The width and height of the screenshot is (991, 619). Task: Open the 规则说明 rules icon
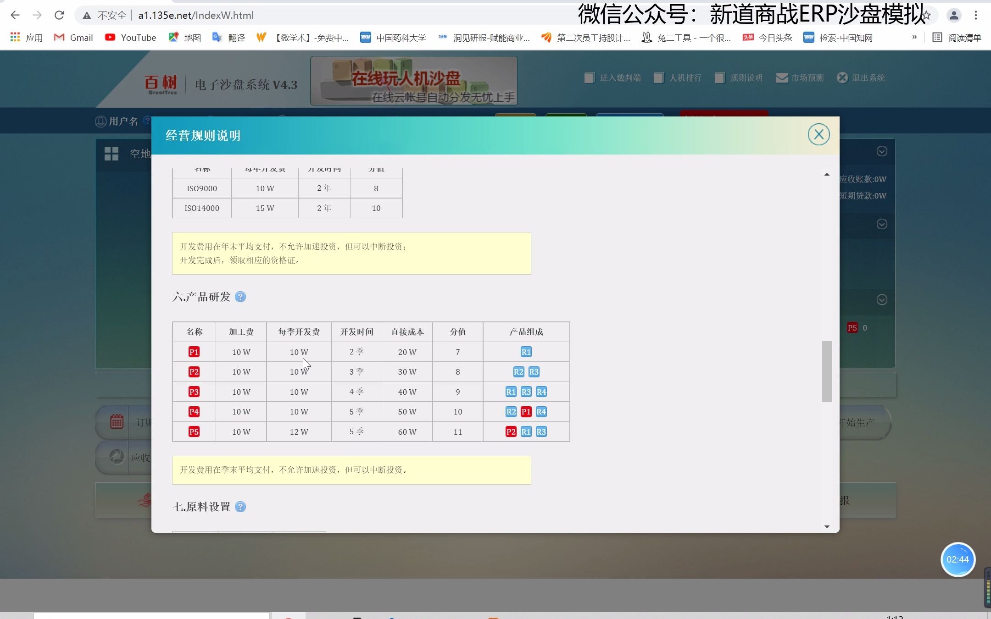(719, 77)
